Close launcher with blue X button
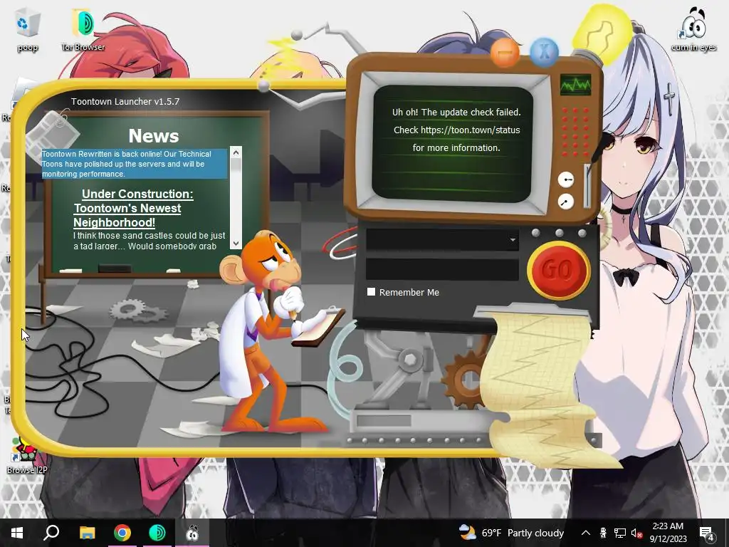 point(544,51)
